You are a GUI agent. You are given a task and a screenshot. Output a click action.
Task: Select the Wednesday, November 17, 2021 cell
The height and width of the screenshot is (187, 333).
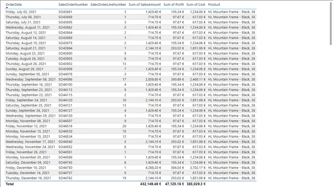30,142
